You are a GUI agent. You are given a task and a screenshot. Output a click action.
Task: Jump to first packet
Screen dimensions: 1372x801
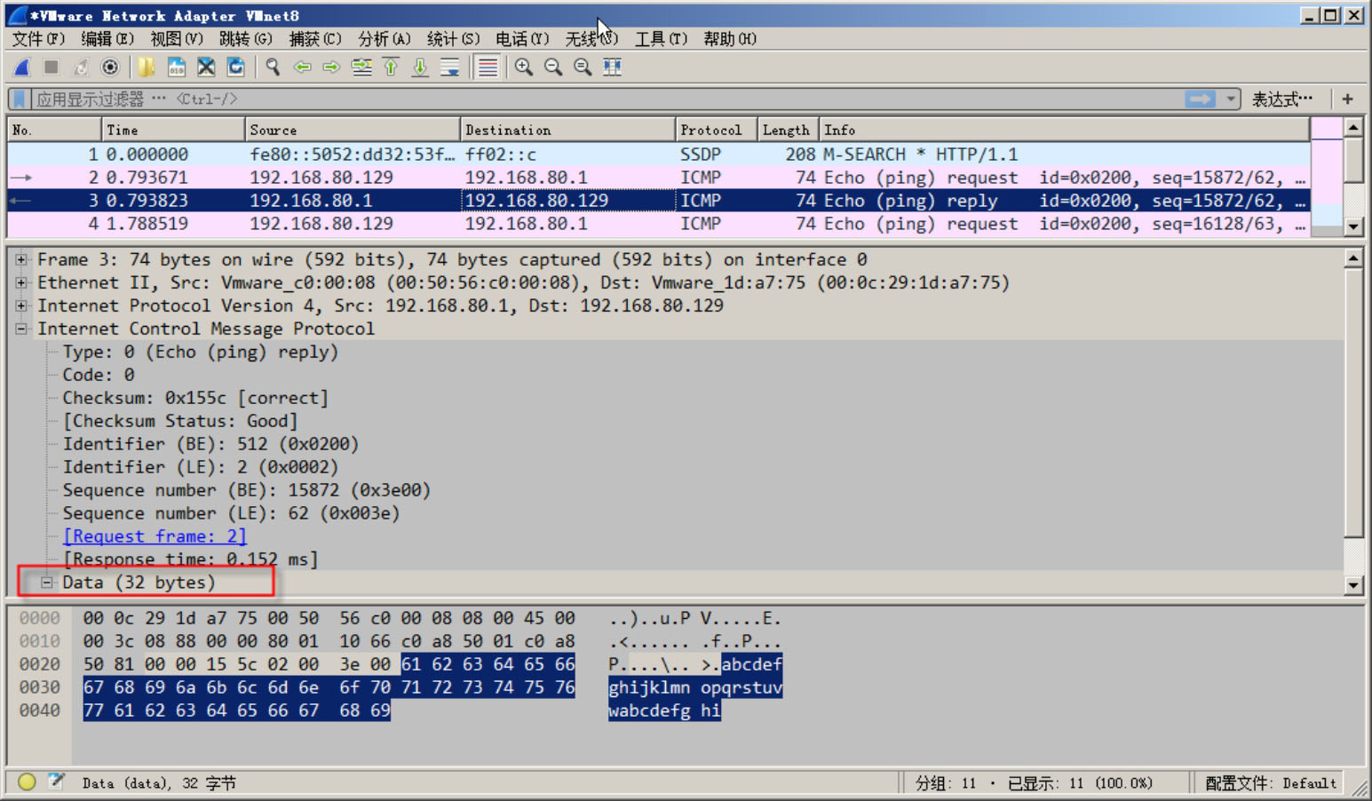[391, 67]
